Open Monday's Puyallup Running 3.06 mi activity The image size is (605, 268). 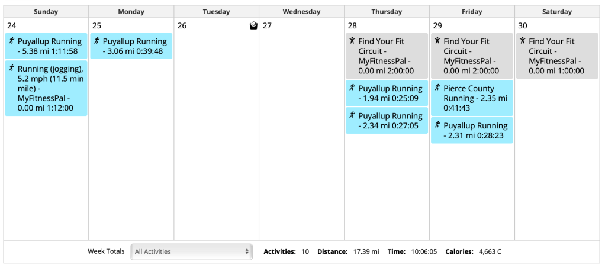coord(135,46)
